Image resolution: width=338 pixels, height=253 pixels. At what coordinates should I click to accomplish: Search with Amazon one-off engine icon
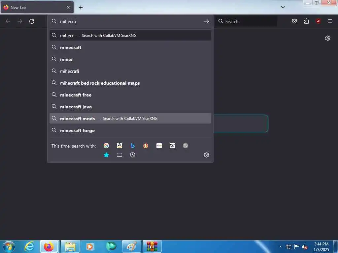coord(119,146)
